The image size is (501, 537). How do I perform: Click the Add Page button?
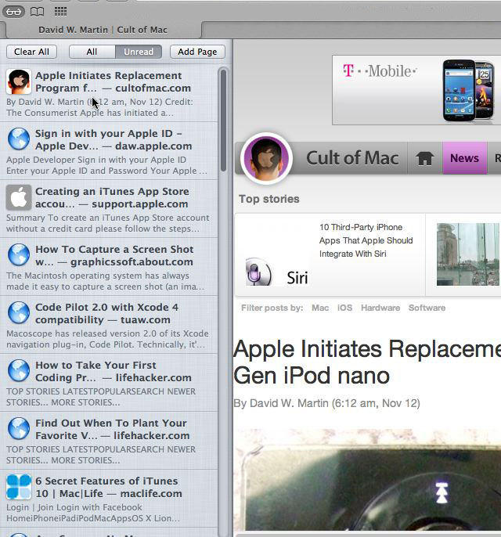[197, 52]
